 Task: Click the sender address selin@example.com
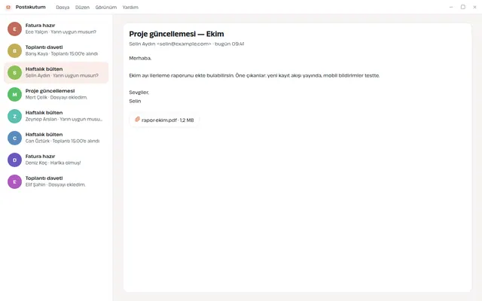[184, 44]
